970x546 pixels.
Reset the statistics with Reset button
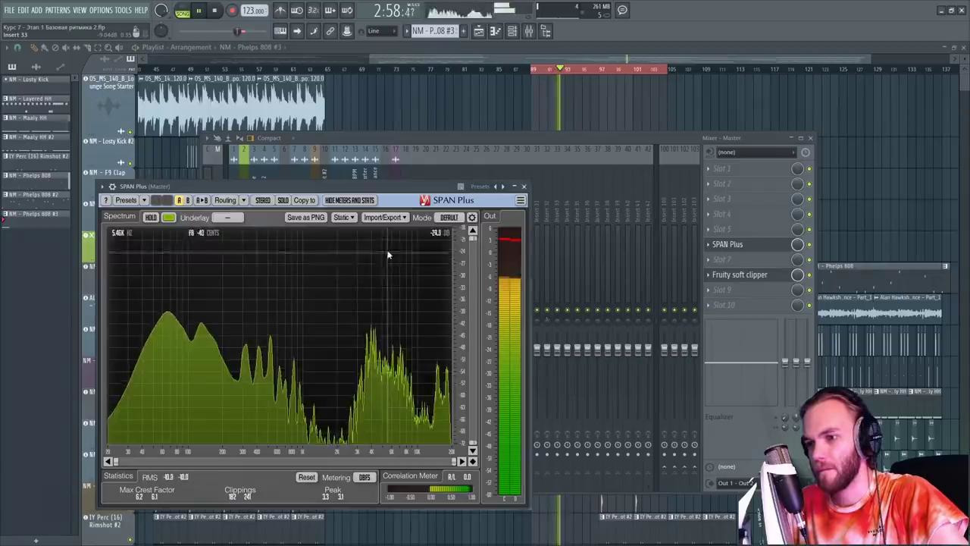(x=306, y=477)
